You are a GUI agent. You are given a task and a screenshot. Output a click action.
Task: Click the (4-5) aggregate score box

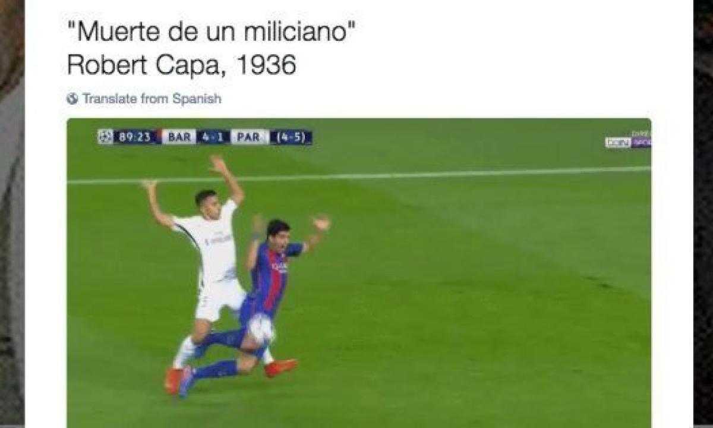291,137
